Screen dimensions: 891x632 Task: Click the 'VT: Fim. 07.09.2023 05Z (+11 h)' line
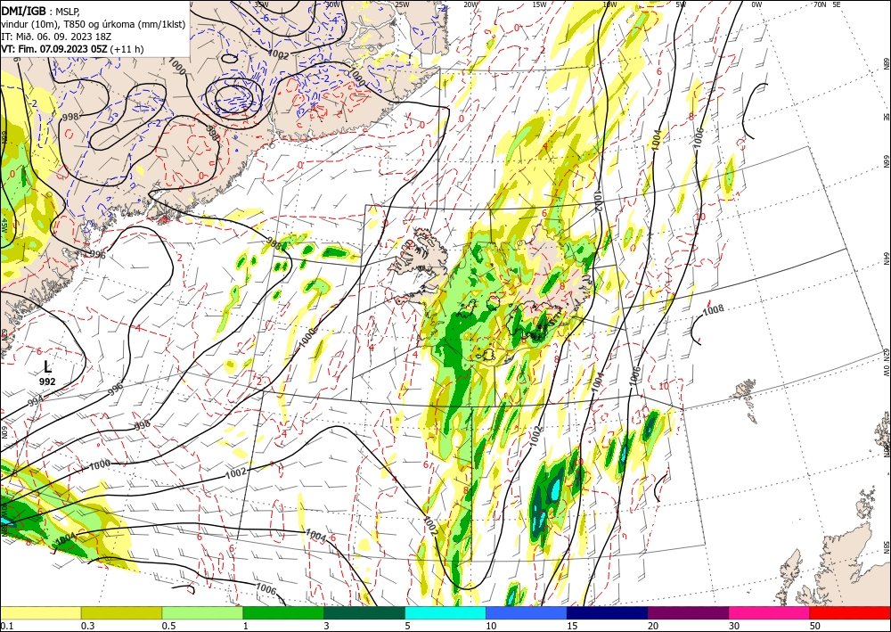pyautogui.click(x=72, y=49)
